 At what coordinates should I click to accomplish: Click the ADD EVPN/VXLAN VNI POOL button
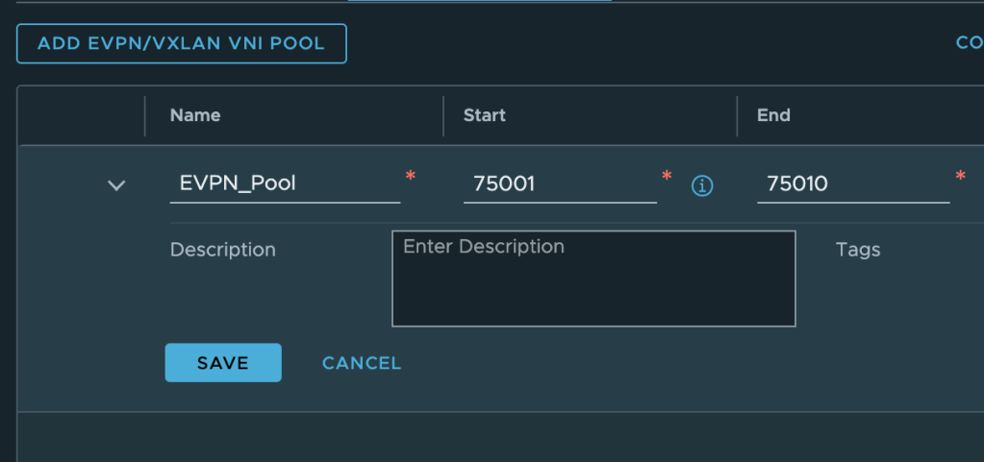pyautogui.click(x=181, y=44)
